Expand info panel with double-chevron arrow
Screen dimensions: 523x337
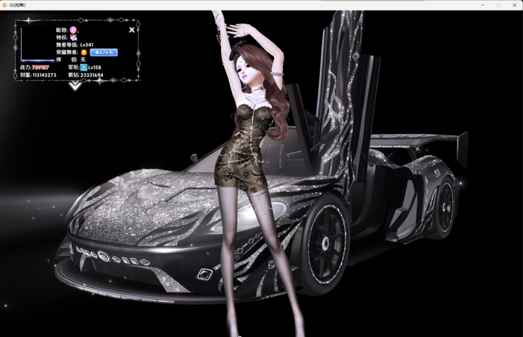75,86
